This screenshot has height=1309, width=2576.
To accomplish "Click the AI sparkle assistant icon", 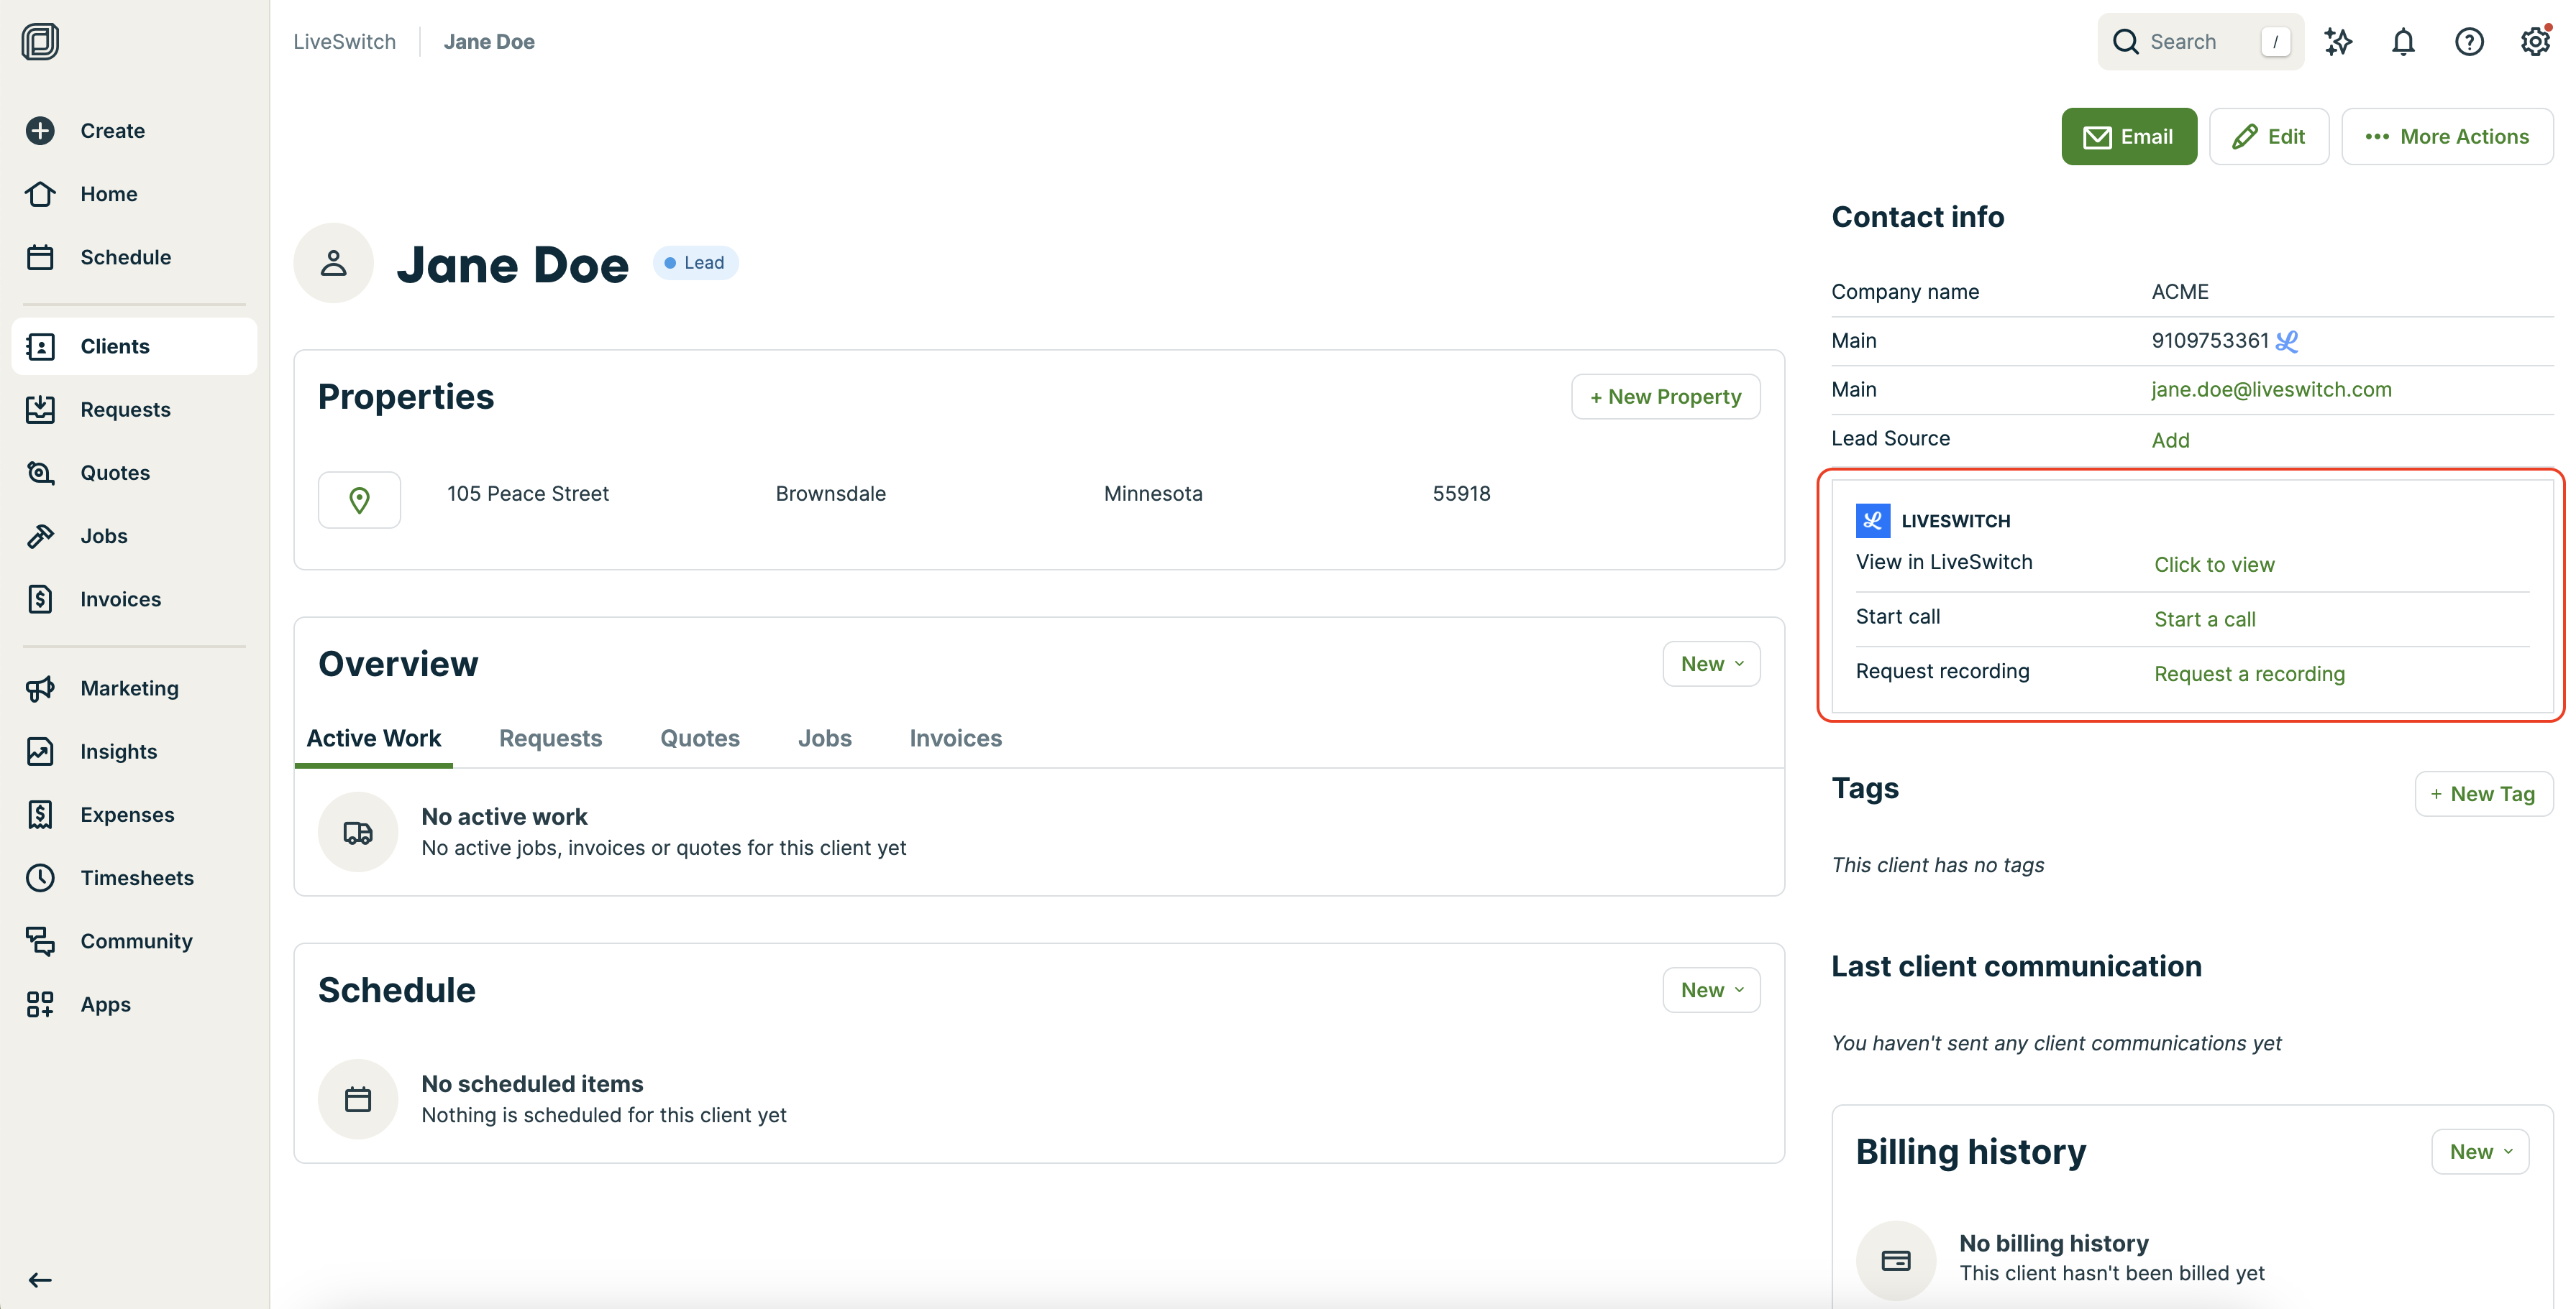I will click(2338, 42).
